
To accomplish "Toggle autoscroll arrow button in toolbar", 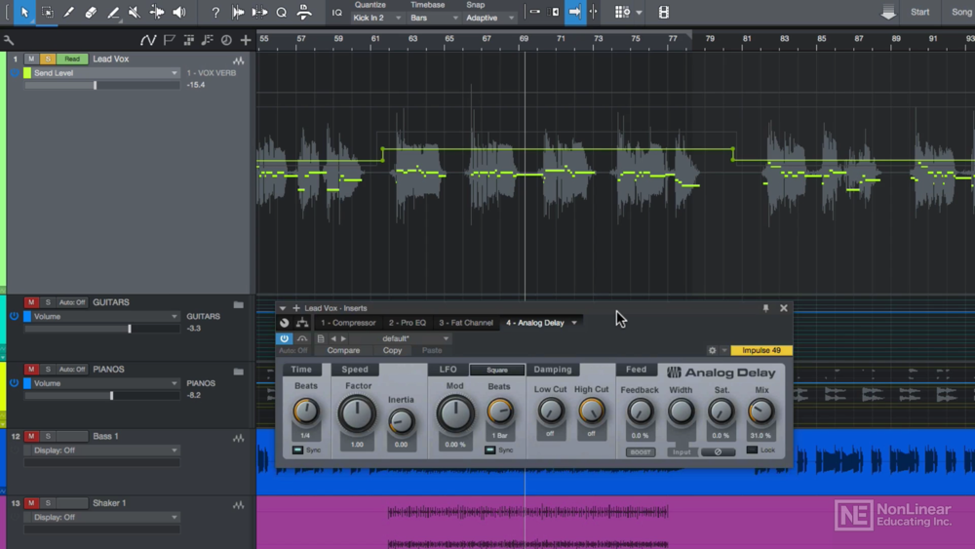I will tap(575, 12).
